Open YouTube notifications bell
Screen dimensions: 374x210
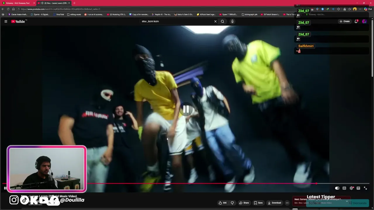coord(356,21)
